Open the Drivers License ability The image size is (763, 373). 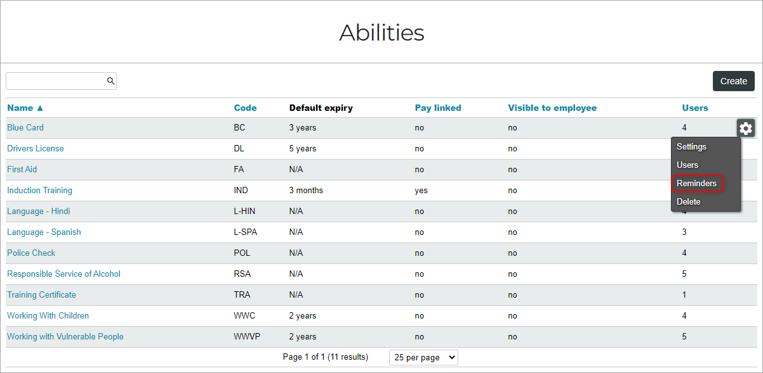click(36, 148)
